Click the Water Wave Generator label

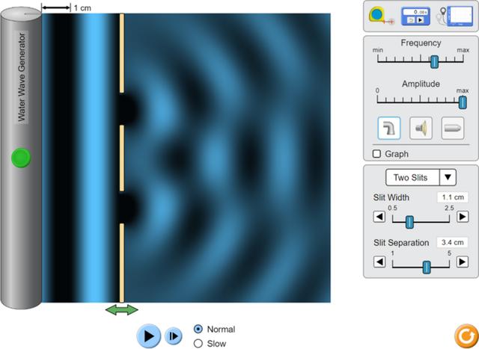tap(22, 77)
